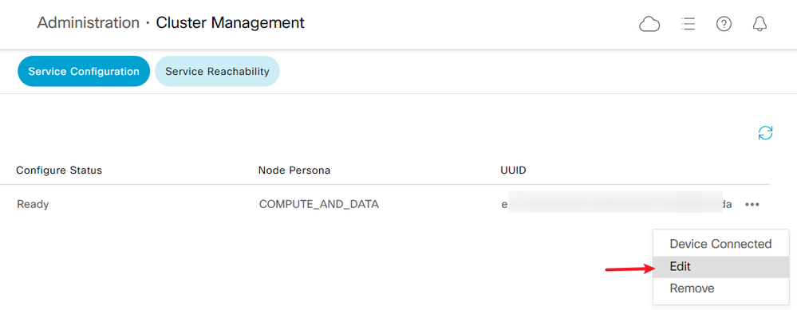Select Edit in the context menu

(x=720, y=266)
